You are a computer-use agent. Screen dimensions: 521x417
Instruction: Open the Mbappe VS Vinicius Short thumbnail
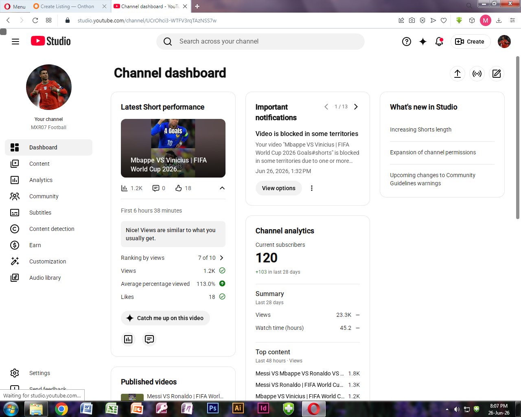tap(173, 148)
